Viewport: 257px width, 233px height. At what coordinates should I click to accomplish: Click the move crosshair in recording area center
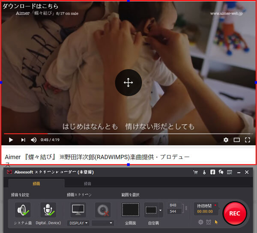(x=128, y=82)
